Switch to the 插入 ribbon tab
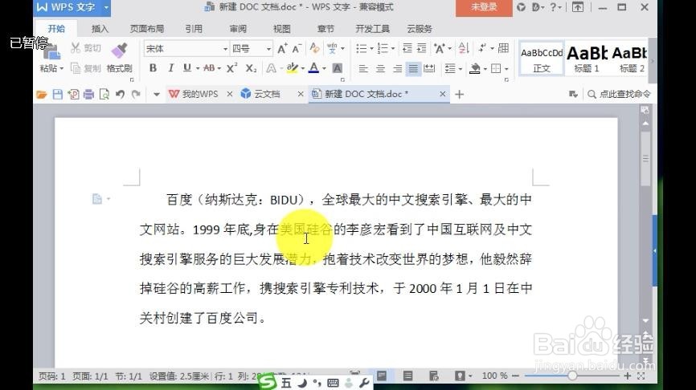 coord(100,29)
